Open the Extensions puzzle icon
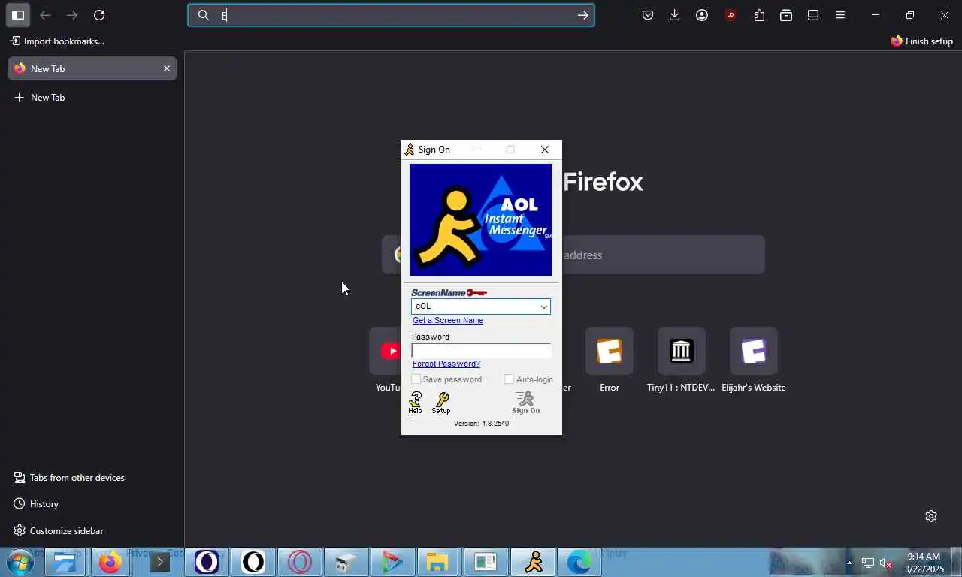 pyautogui.click(x=759, y=15)
